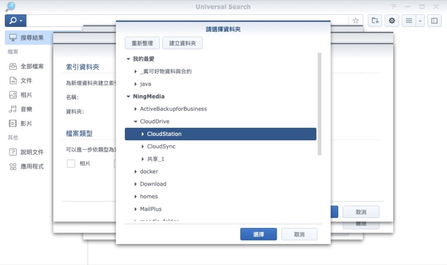Click 取消 in the index folder dialog behind
Image resolution: width=447 pixels, height=265 pixels.
361,212
